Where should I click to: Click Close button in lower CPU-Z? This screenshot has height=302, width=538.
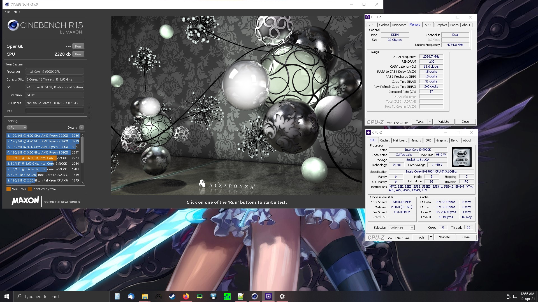tap(466, 237)
